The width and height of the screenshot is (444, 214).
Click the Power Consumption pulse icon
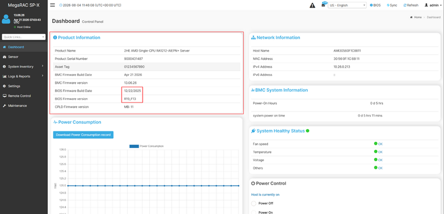click(55, 122)
